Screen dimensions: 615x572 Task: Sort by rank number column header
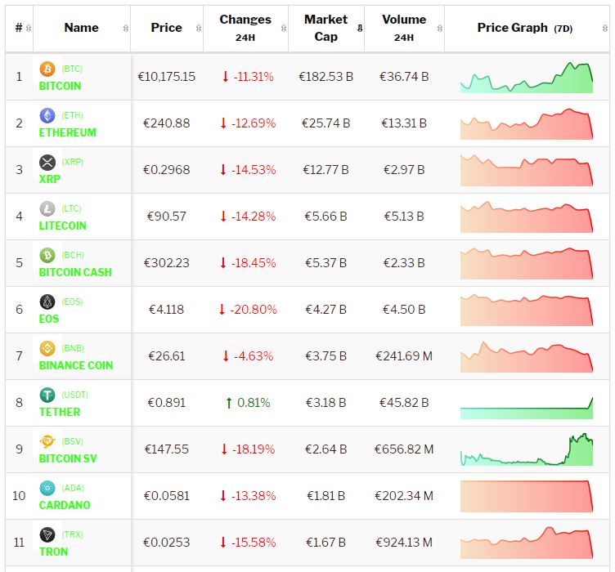click(x=19, y=28)
